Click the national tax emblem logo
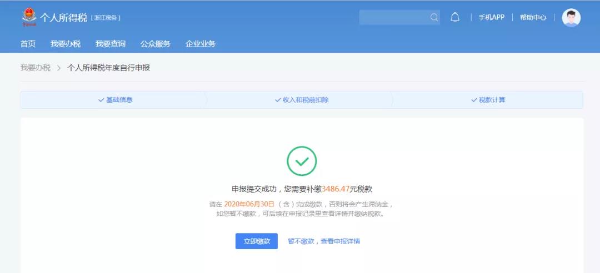 (29, 18)
